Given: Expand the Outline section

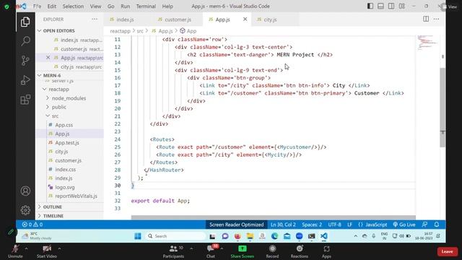Looking at the screenshot, I should pos(53,207).
